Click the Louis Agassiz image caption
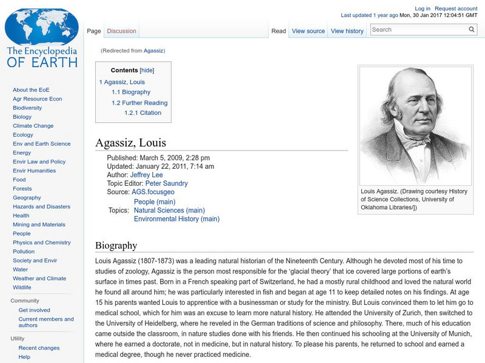Screen dimensions: 485x363 [415, 200]
